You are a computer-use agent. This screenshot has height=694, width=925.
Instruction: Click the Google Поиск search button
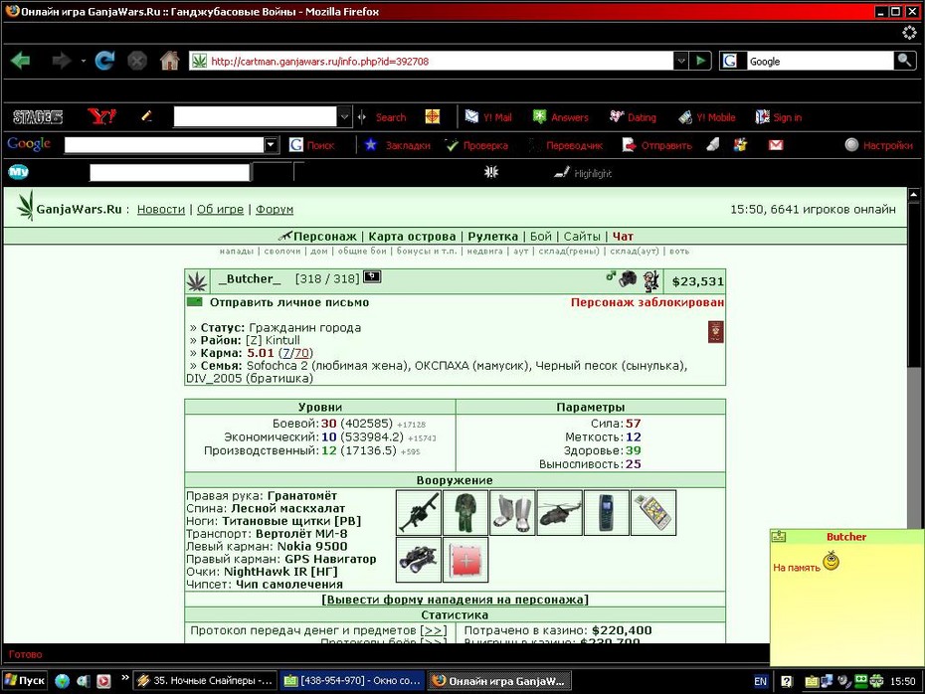(312, 145)
